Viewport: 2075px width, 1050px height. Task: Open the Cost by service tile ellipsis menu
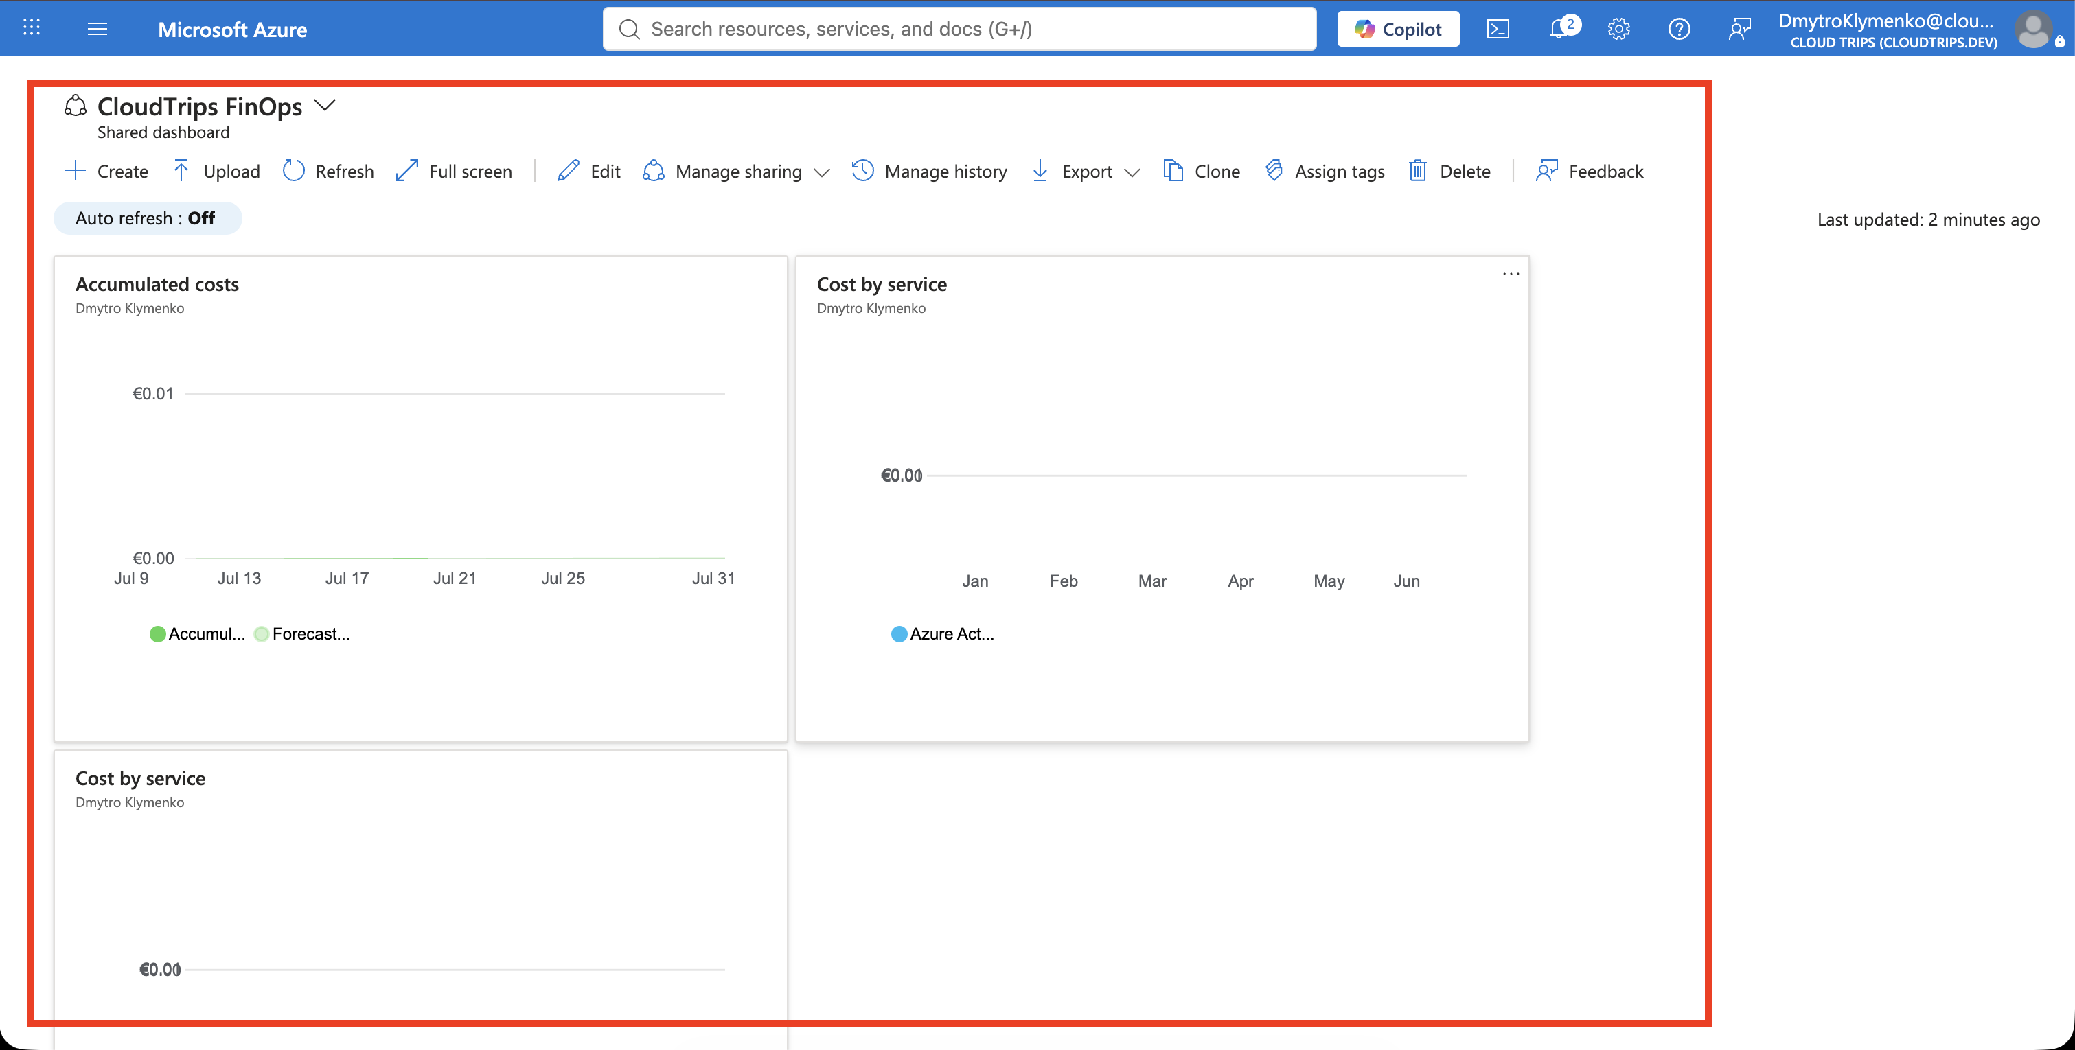click(x=1511, y=274)
